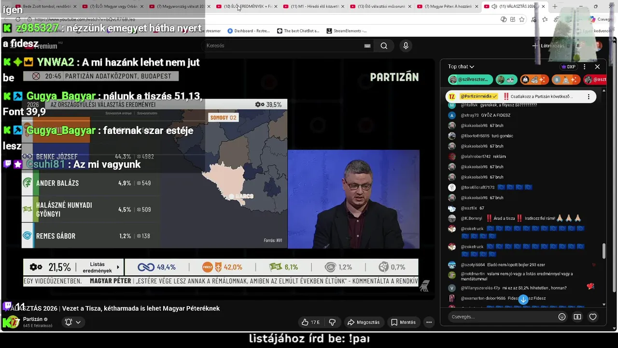Expand the Top chat mode dropdown
The height and width of the screenshot is (348, 618).
pyautogui.click(x=461, y=67)
